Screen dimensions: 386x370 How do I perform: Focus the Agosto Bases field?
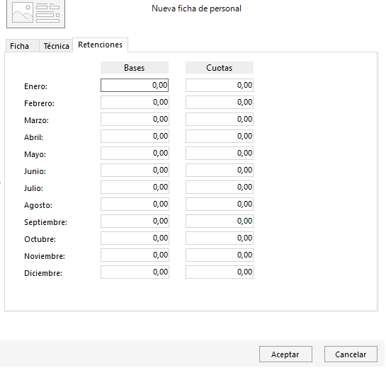click(x=135, y=204)
